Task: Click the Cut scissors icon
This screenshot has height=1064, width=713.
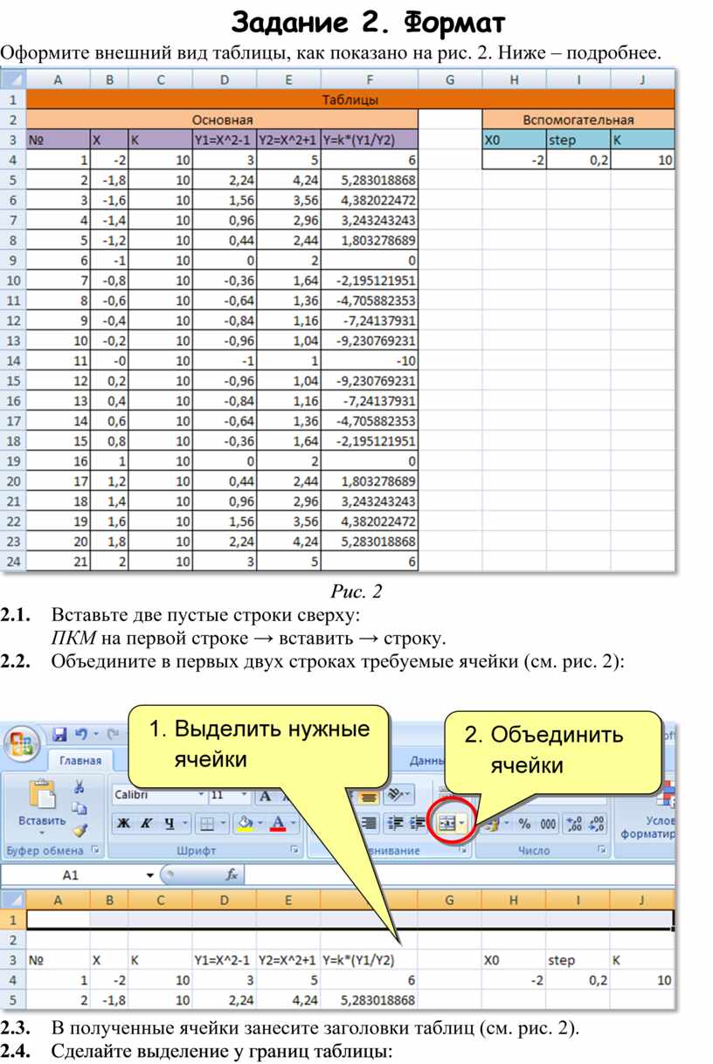Action: point(80,788)
